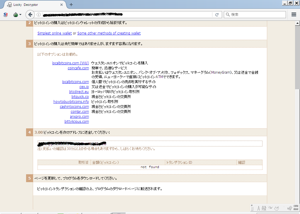Open Some other methods of creating wallet link
The image size is (300, 214).
tap(109, 33)
